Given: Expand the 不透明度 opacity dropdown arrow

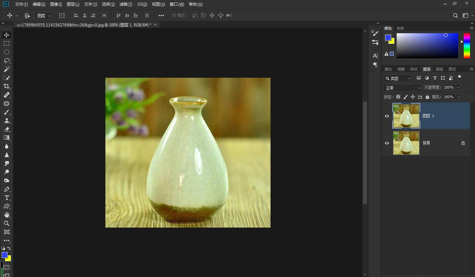Looking at the screenshot, I should tap(458, 87).
